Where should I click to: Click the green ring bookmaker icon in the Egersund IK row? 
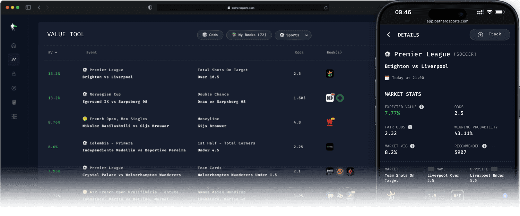pos(340,98)
